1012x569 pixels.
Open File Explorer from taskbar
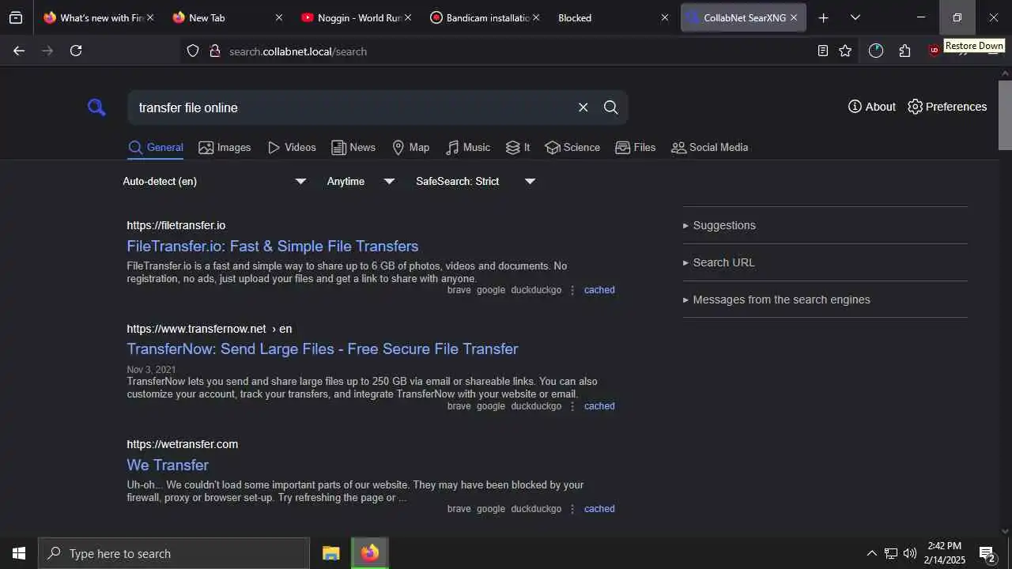(x=331, y=553)
